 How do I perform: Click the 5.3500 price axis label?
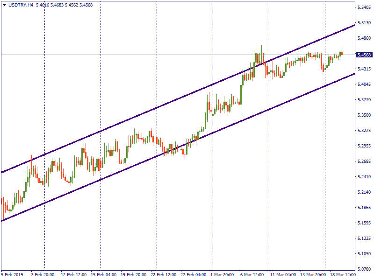click(x=364, y=115)
